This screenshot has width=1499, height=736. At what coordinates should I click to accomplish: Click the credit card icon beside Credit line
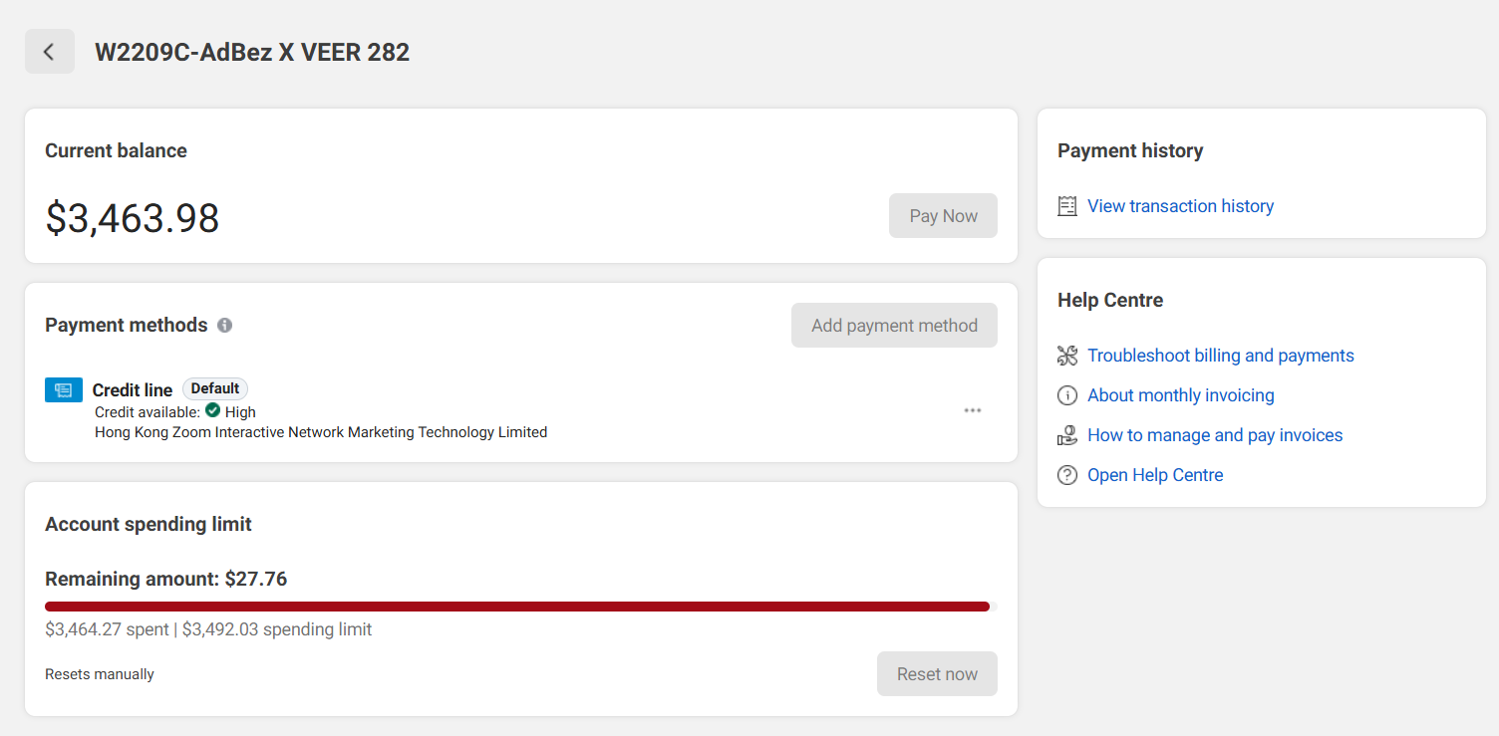pyautogui.click(x=63, y=389)
